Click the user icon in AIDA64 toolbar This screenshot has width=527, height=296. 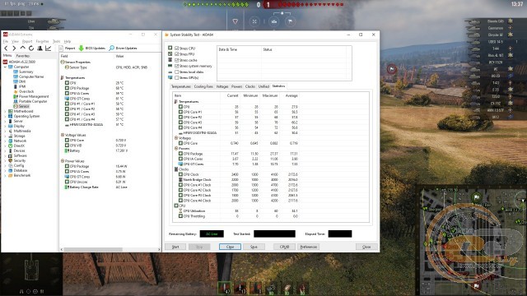[x=40, y=49]
